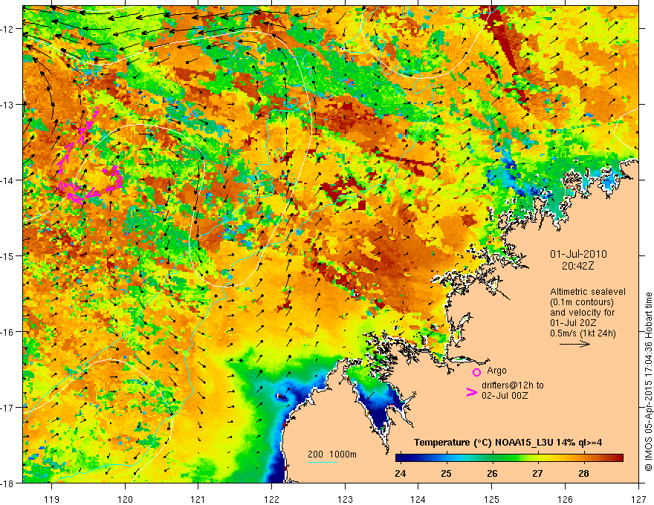The width and height of the screenshot is (654, 505).
Task: Click the latitude axis label -14
Action: point(7,180)
